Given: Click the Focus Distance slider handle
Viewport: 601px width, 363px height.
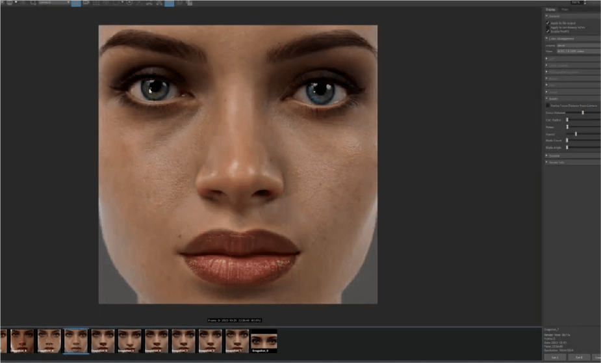Looking at the screenshot, I should pyautogui.click(x=583, y=113).
